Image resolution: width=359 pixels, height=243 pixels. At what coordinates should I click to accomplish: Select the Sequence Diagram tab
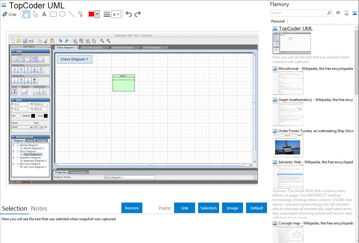(x=124, y=47)
